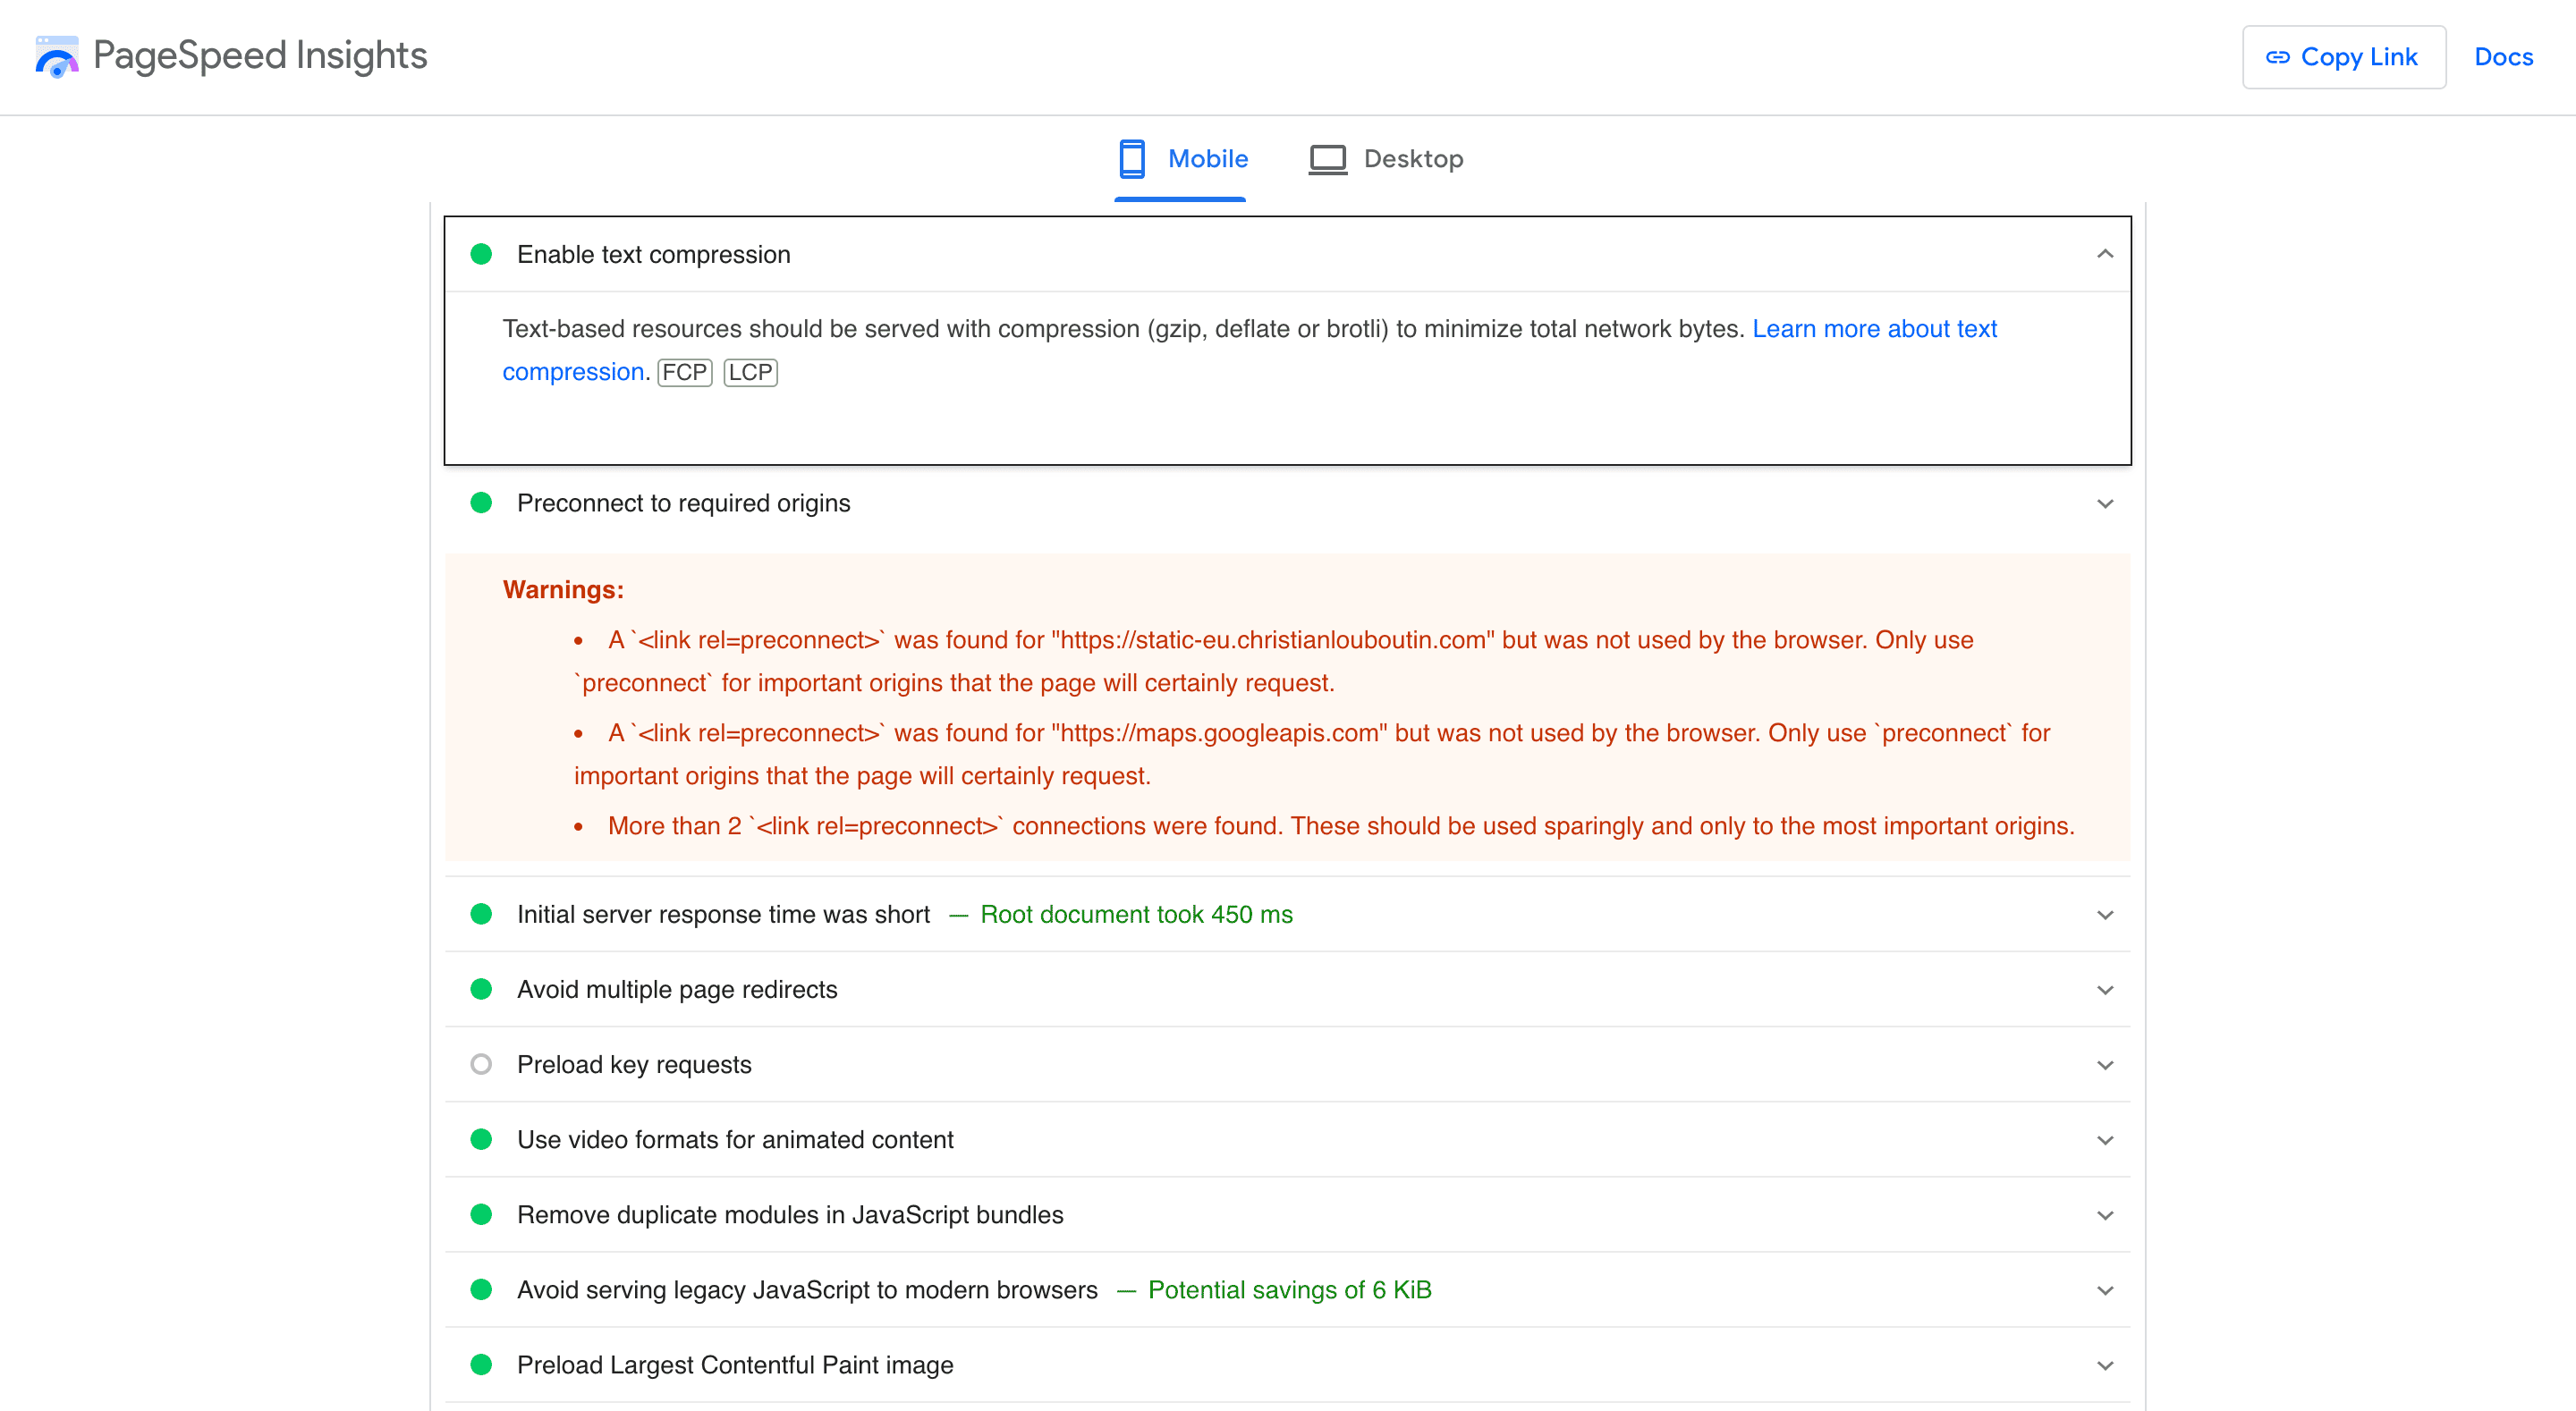Expand the Use video formats for animated content audit
This screenshot has width=2576, height=1411.
pos(2105,1140)
